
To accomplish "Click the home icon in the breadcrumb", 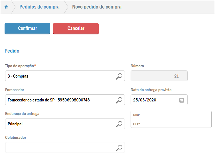I will tap(6, 7).
